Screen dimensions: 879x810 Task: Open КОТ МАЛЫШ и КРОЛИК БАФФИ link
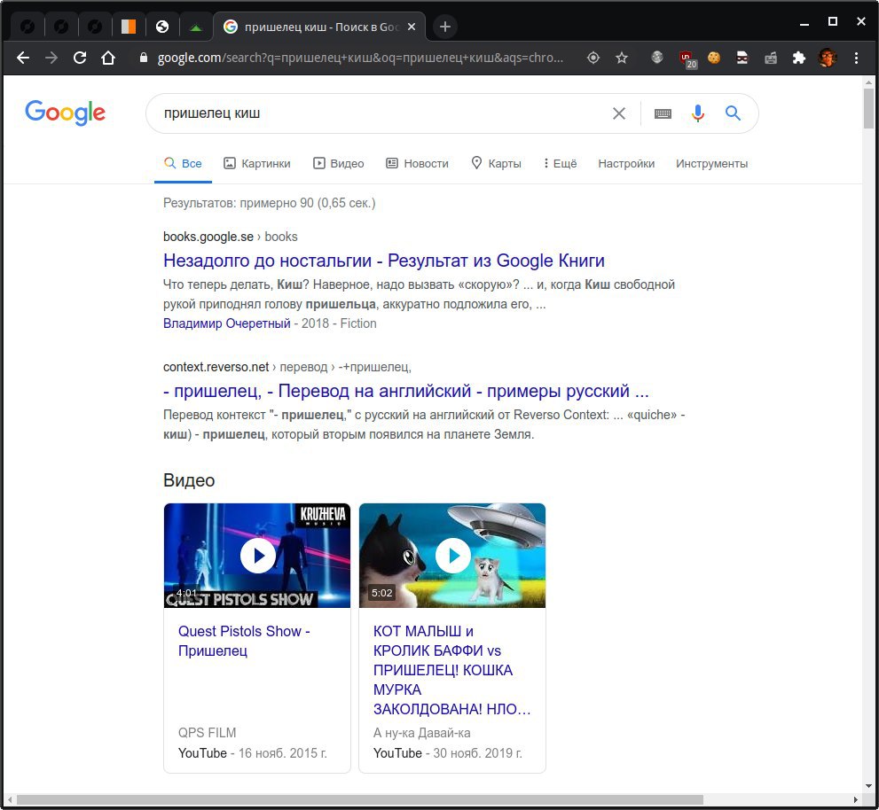451,670
